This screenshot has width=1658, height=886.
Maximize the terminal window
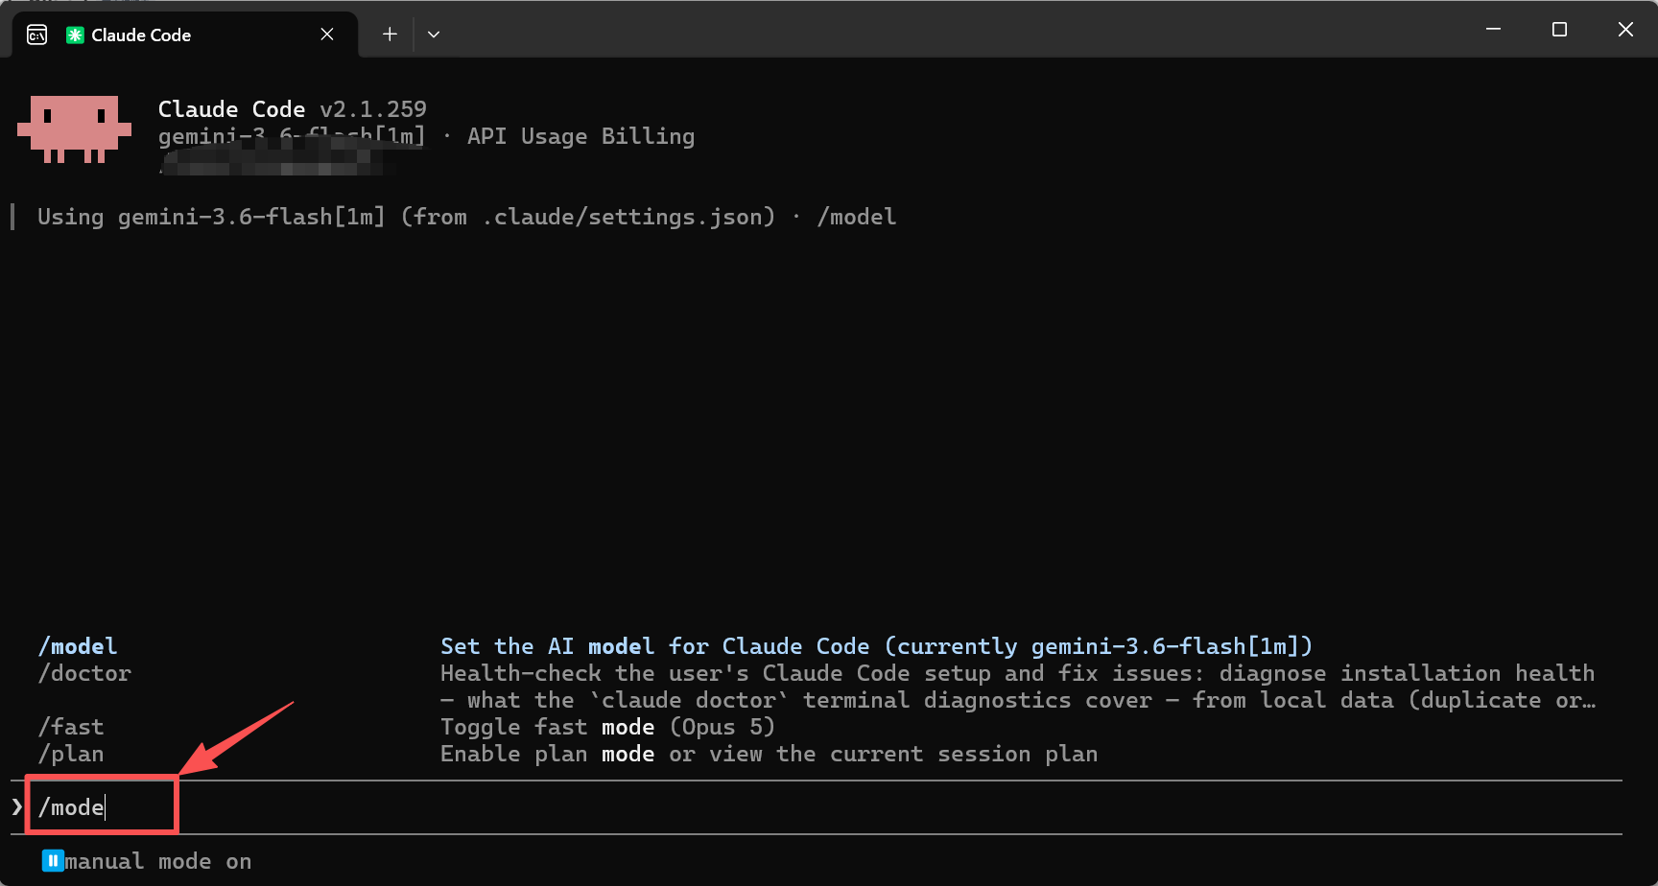1559,29
